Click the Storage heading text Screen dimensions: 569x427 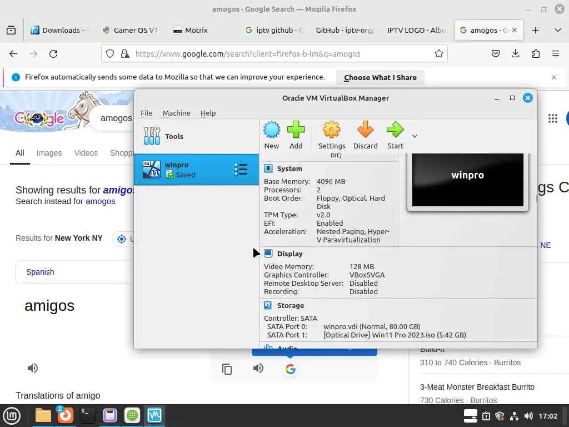pyautogui.click(x=290, y=306)
